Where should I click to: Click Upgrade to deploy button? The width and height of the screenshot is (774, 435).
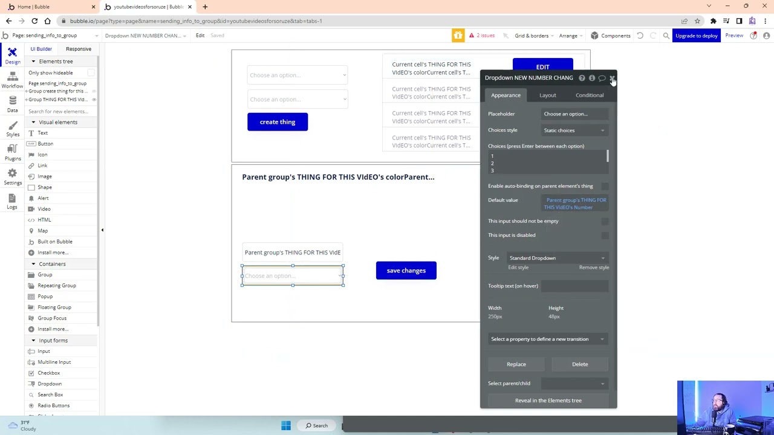697,36
